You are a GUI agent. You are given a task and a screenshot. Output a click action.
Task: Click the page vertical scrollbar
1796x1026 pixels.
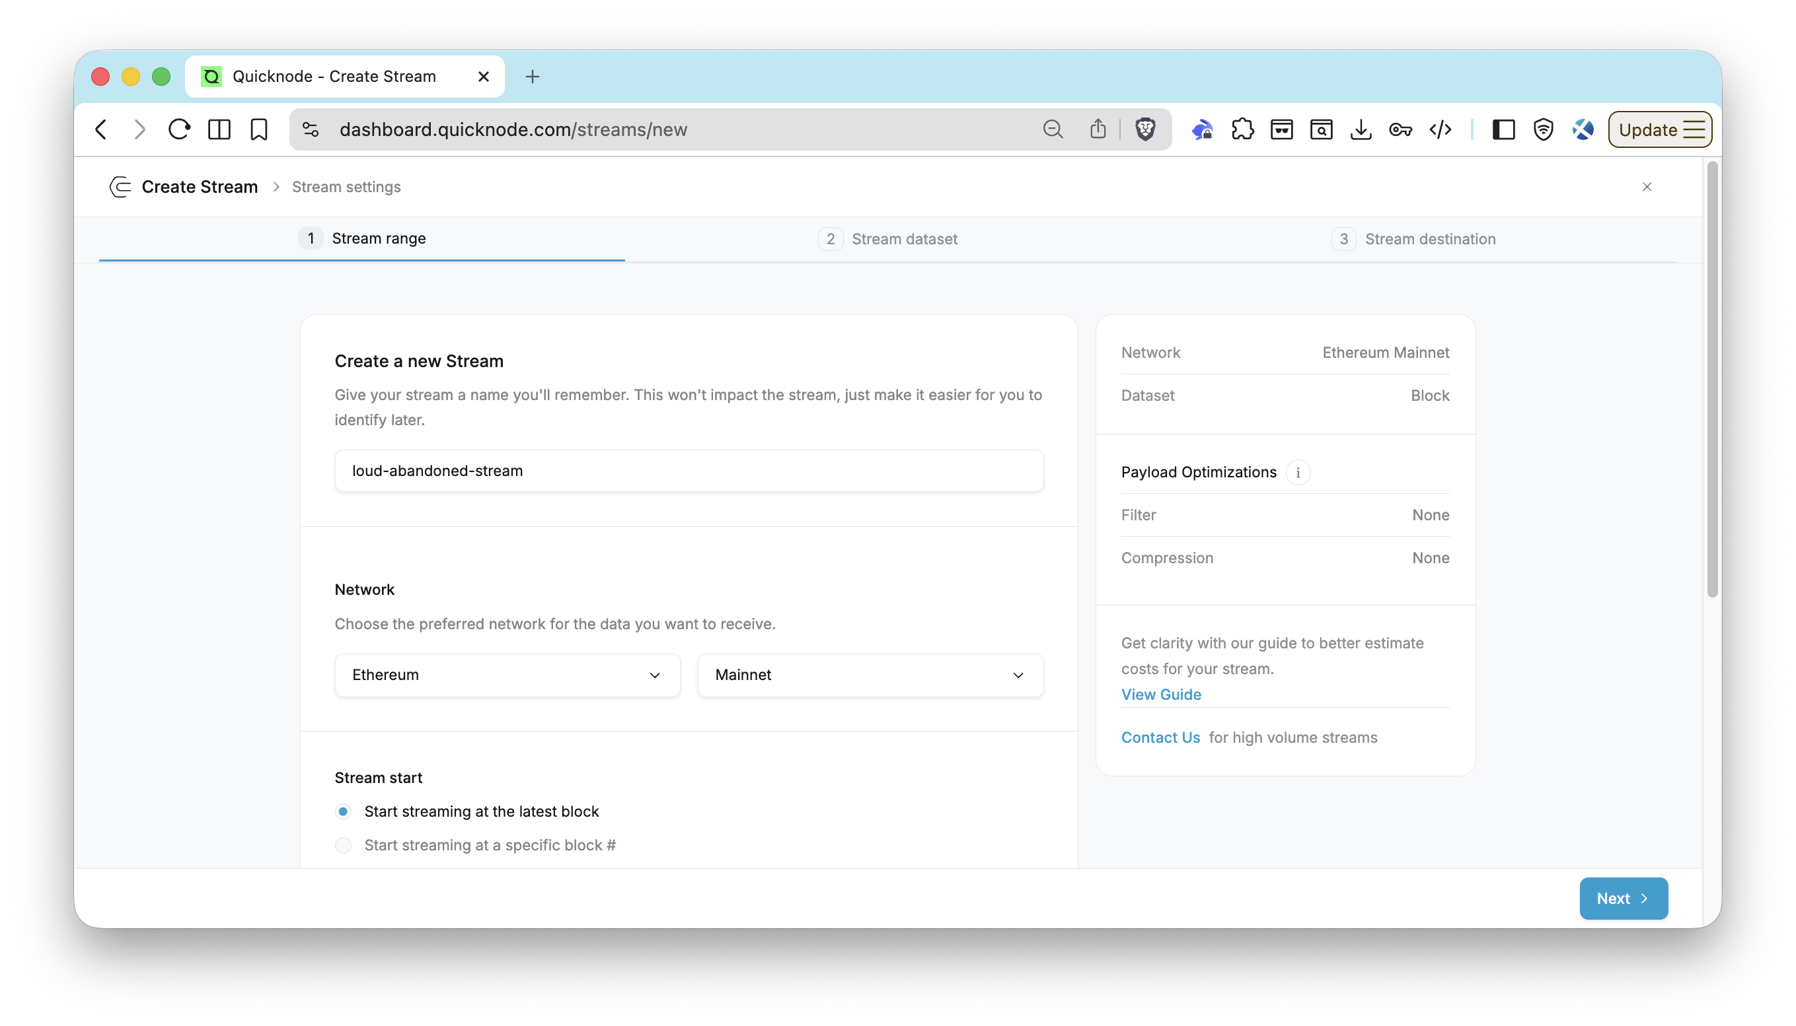pyautogui.click(x=1712, y=380)
